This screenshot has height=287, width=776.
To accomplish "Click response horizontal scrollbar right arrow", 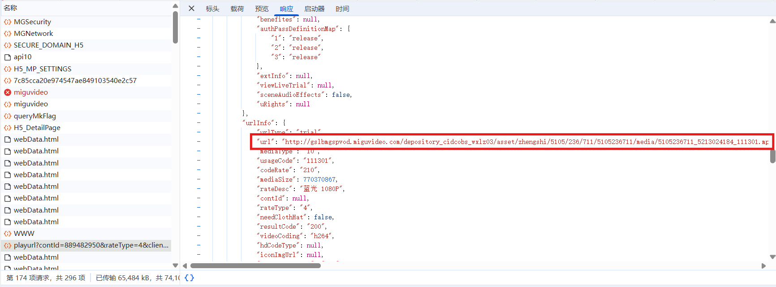I will coord(763,265).
